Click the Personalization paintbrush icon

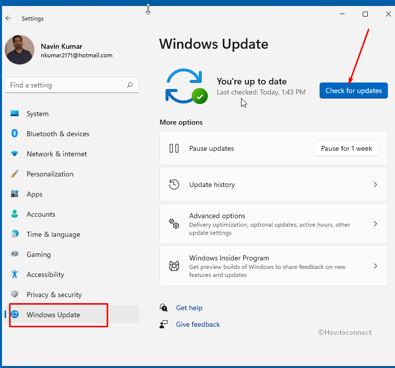(x=15, y=174)
